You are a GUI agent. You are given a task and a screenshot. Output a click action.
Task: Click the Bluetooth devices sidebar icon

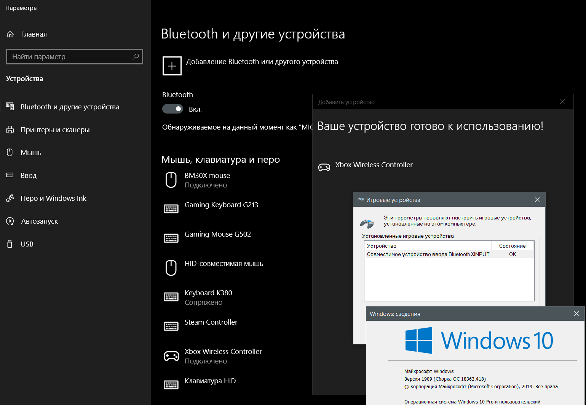point(10,107)
